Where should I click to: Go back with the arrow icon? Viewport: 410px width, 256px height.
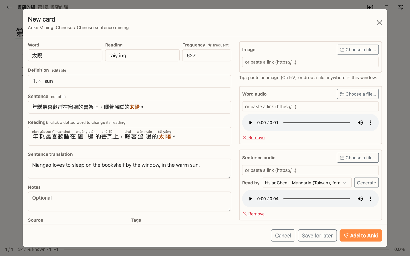pos(9,7)
